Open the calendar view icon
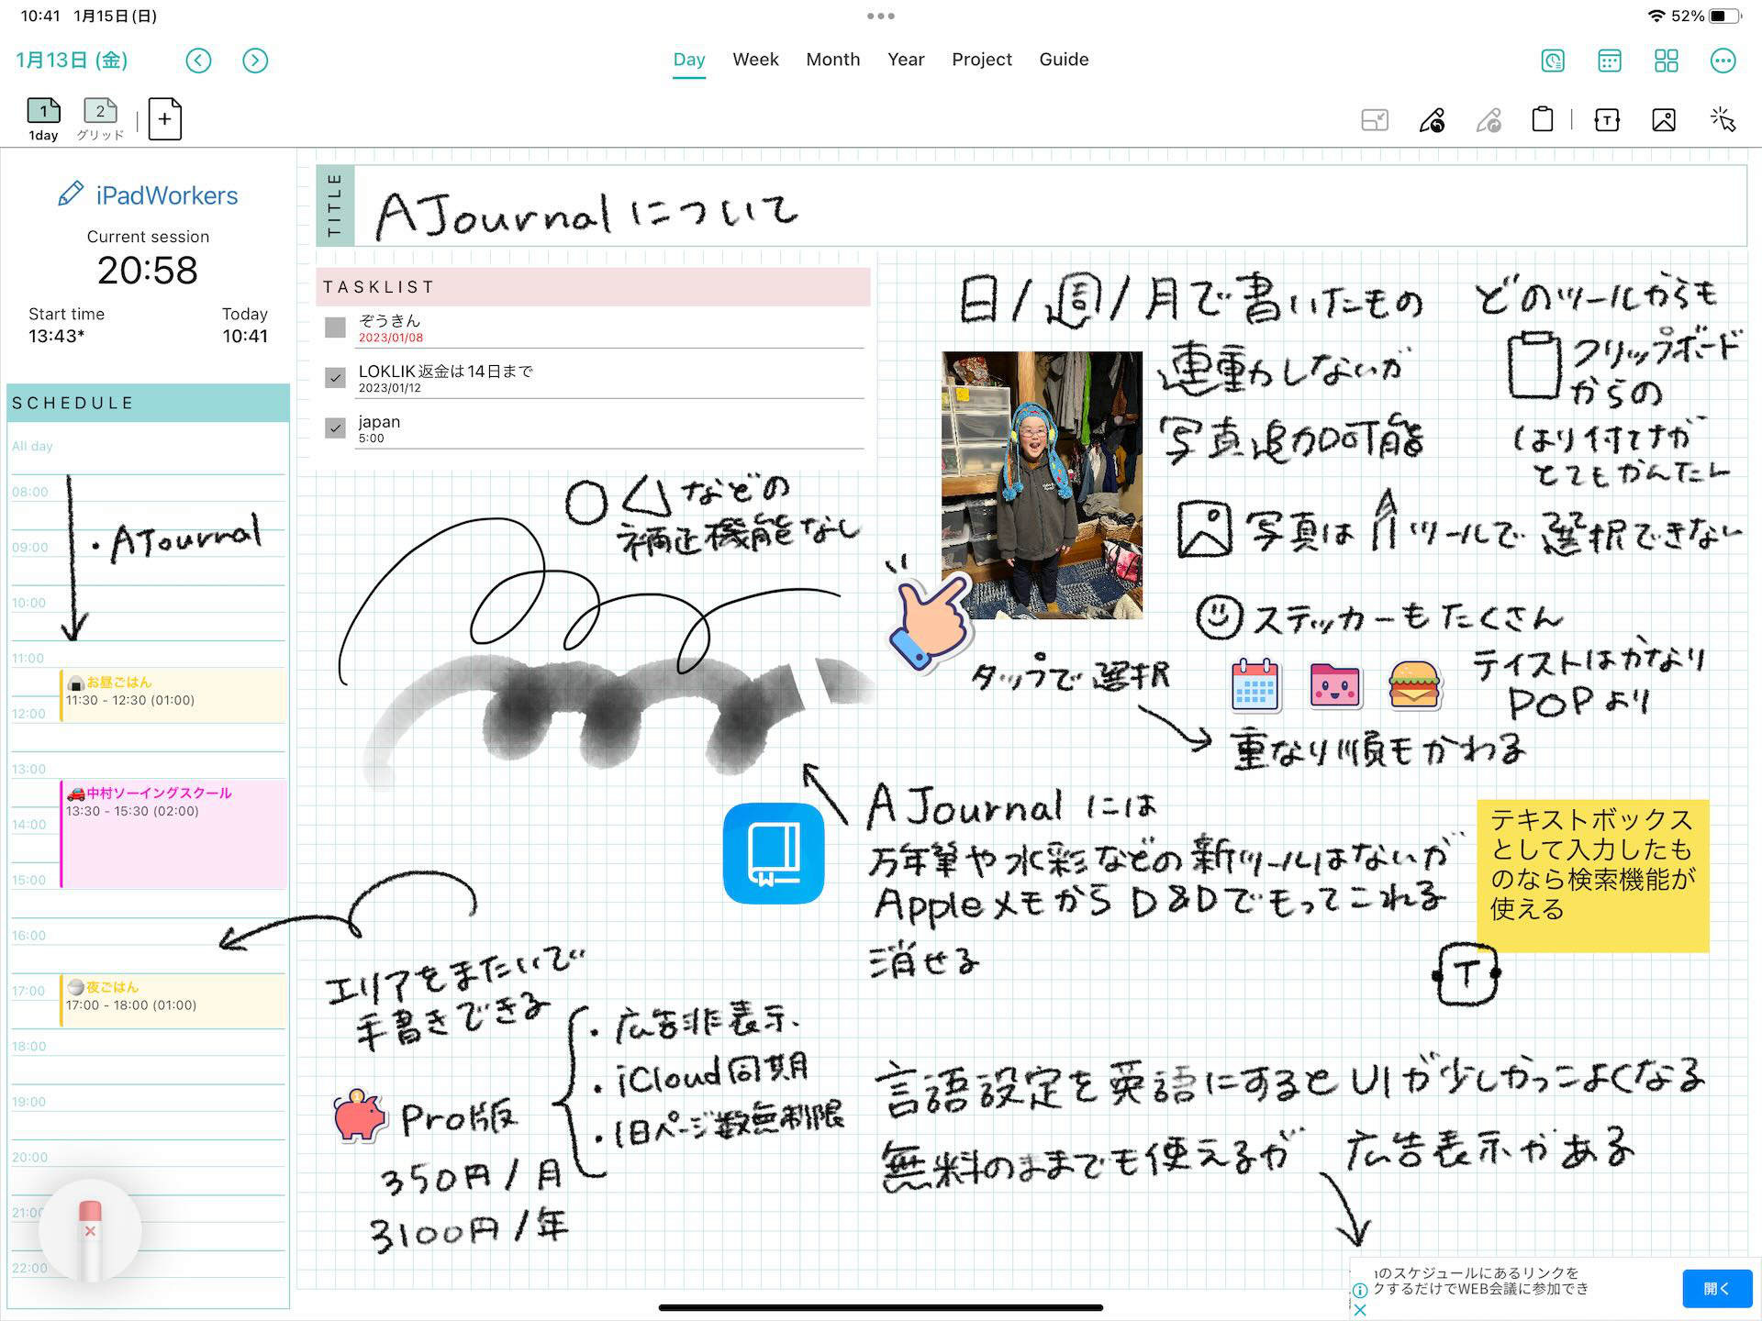Screen dimensions: 1762x1321 click(1611, 61)
